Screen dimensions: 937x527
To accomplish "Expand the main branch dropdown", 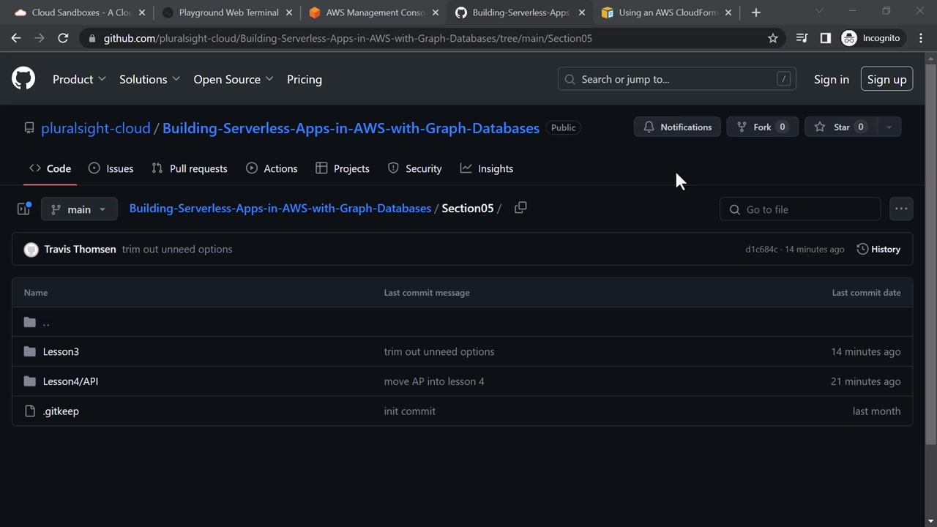I will tap(79, 209).
